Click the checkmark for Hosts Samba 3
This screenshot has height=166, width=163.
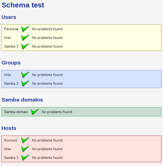[x=25, y=158]
